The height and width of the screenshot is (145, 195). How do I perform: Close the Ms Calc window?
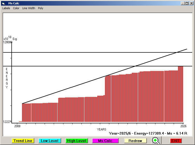(191, 3)
